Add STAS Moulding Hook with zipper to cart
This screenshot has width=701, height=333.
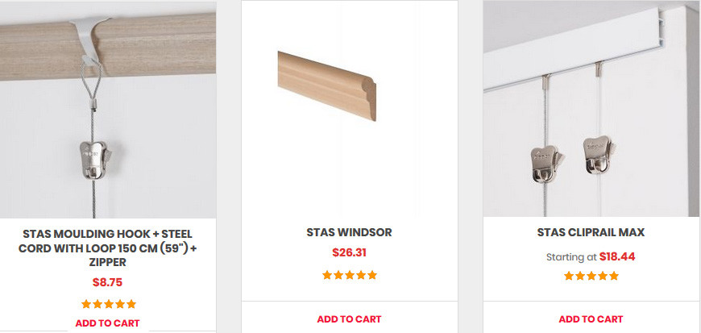click(107, 323)
